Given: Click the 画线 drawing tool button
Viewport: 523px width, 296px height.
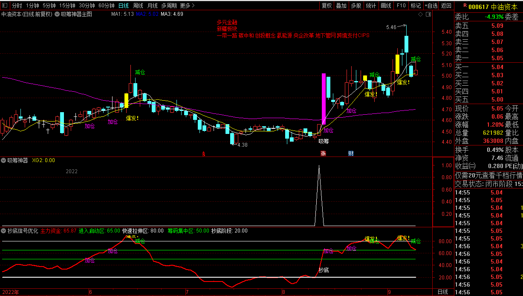Looking at the screenshot, I should pyautogui.click(x=386, y=6).
